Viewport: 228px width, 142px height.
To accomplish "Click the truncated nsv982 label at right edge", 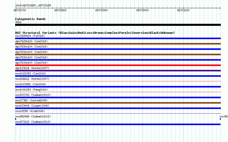I will coord(224,116).
